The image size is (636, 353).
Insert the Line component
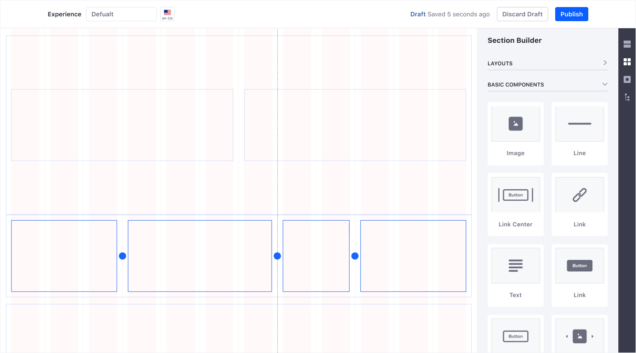pos(579,132)
